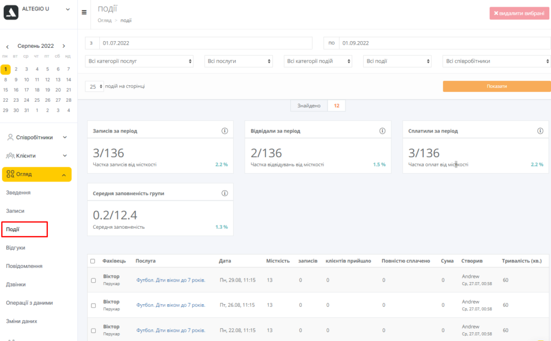The image size is (551, 341).
Task: Open Дзвінки in sidebar
Action: pos(16,284)
